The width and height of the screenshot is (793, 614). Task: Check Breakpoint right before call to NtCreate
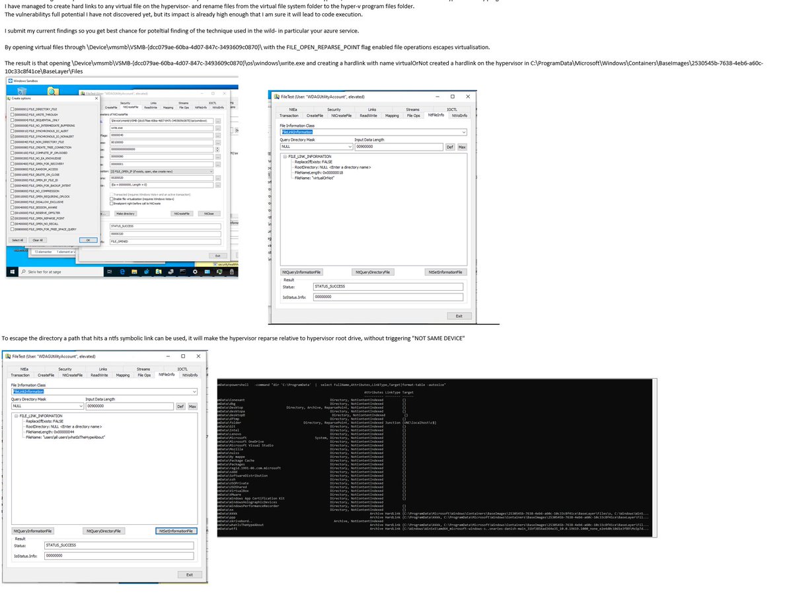[x=112, y=204]
